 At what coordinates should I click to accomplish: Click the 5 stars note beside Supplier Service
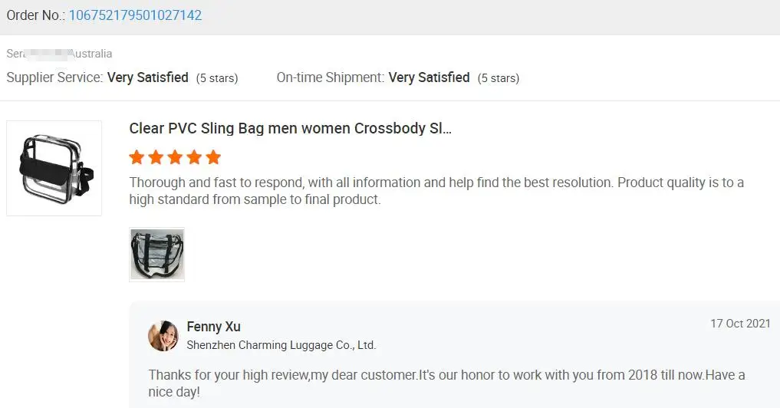point(217,78)
